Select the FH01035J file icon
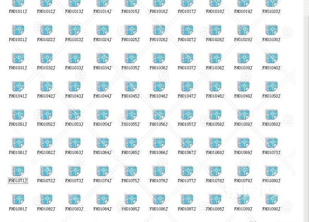This screenshot has height=222, width=309. pos(131,58)
